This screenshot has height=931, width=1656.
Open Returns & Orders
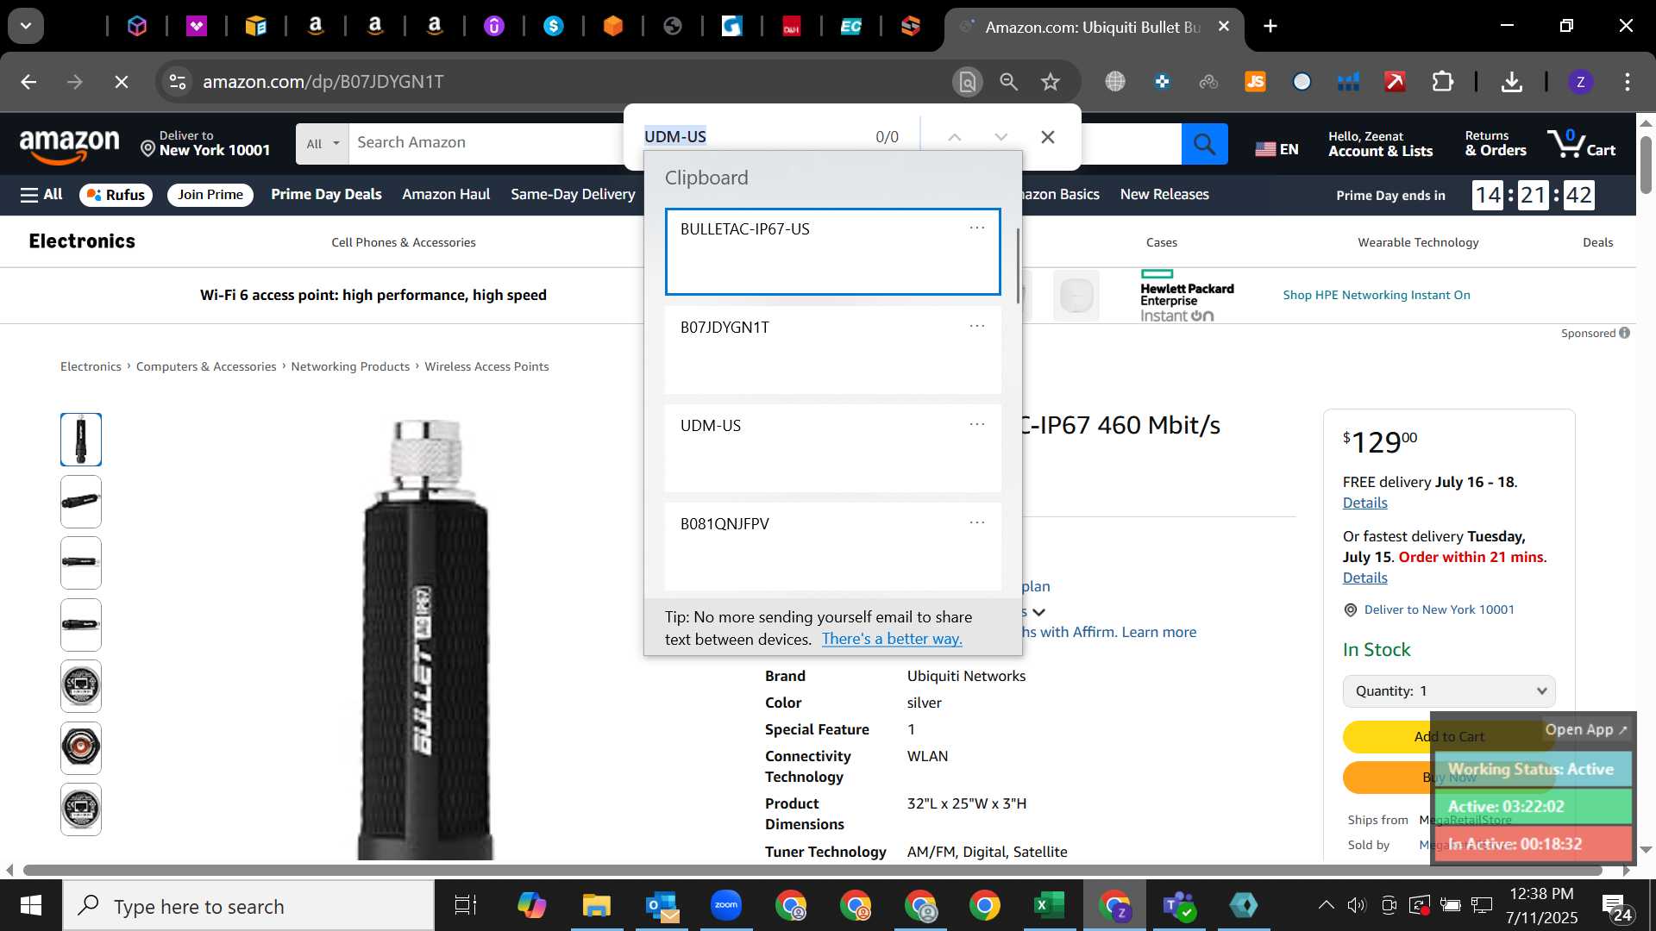point(1496,144)
